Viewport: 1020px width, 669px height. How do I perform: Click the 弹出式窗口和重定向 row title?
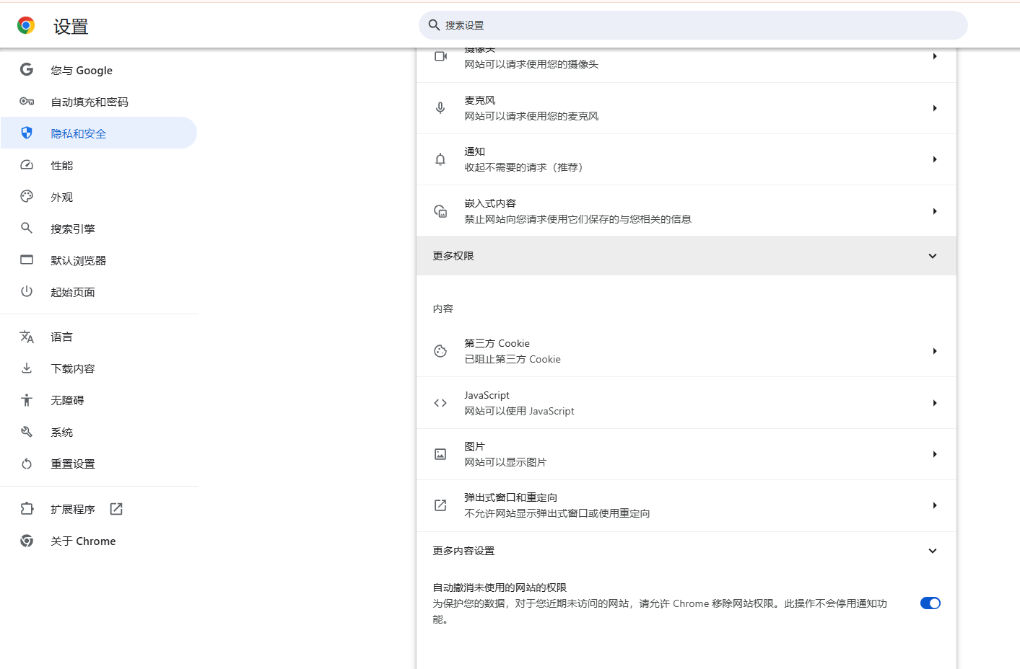coord(510,497)
